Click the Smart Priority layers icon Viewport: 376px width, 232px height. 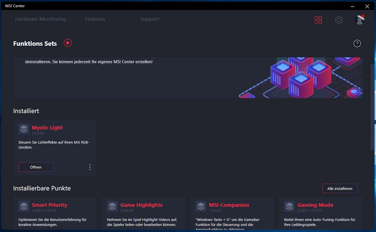pos(24,206)
